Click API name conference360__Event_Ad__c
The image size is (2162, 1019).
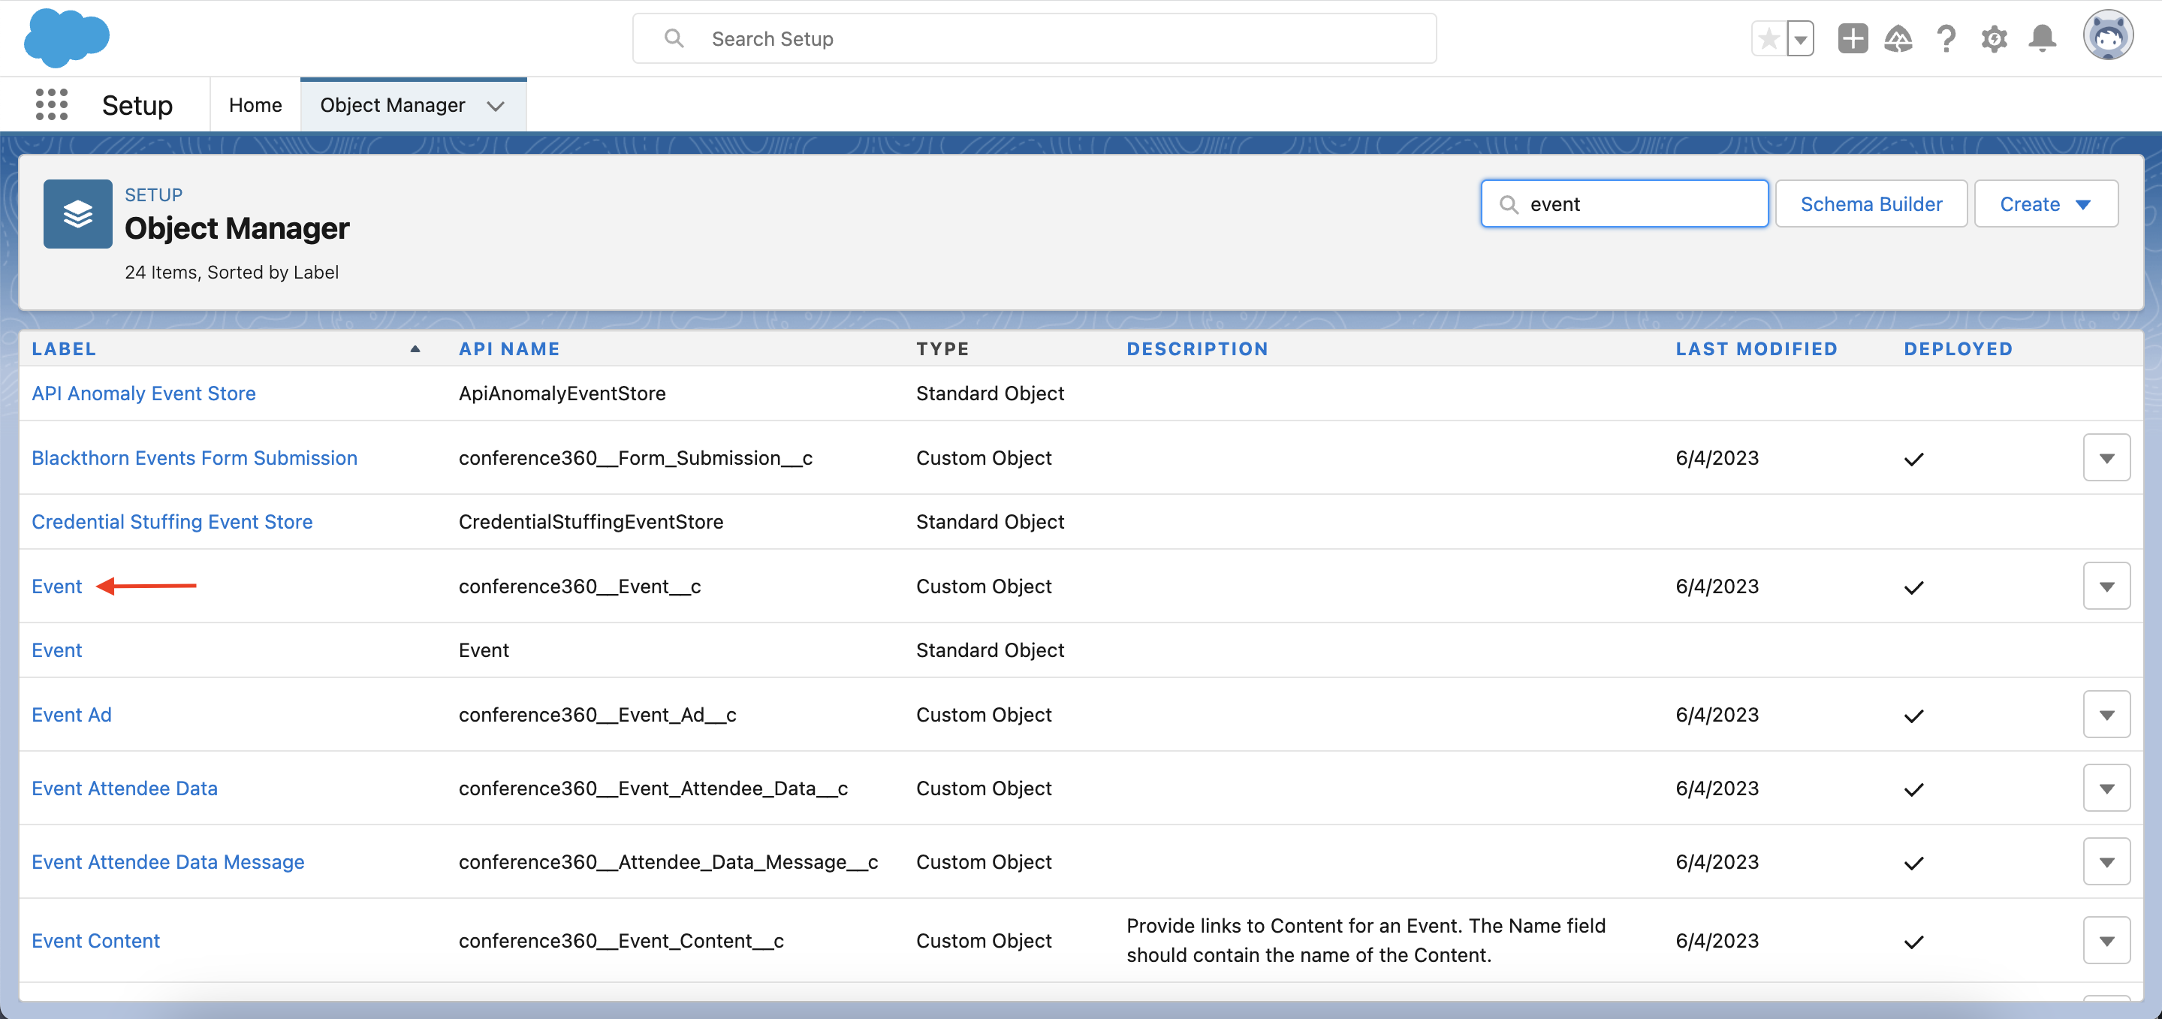click(x=597, y=714)
